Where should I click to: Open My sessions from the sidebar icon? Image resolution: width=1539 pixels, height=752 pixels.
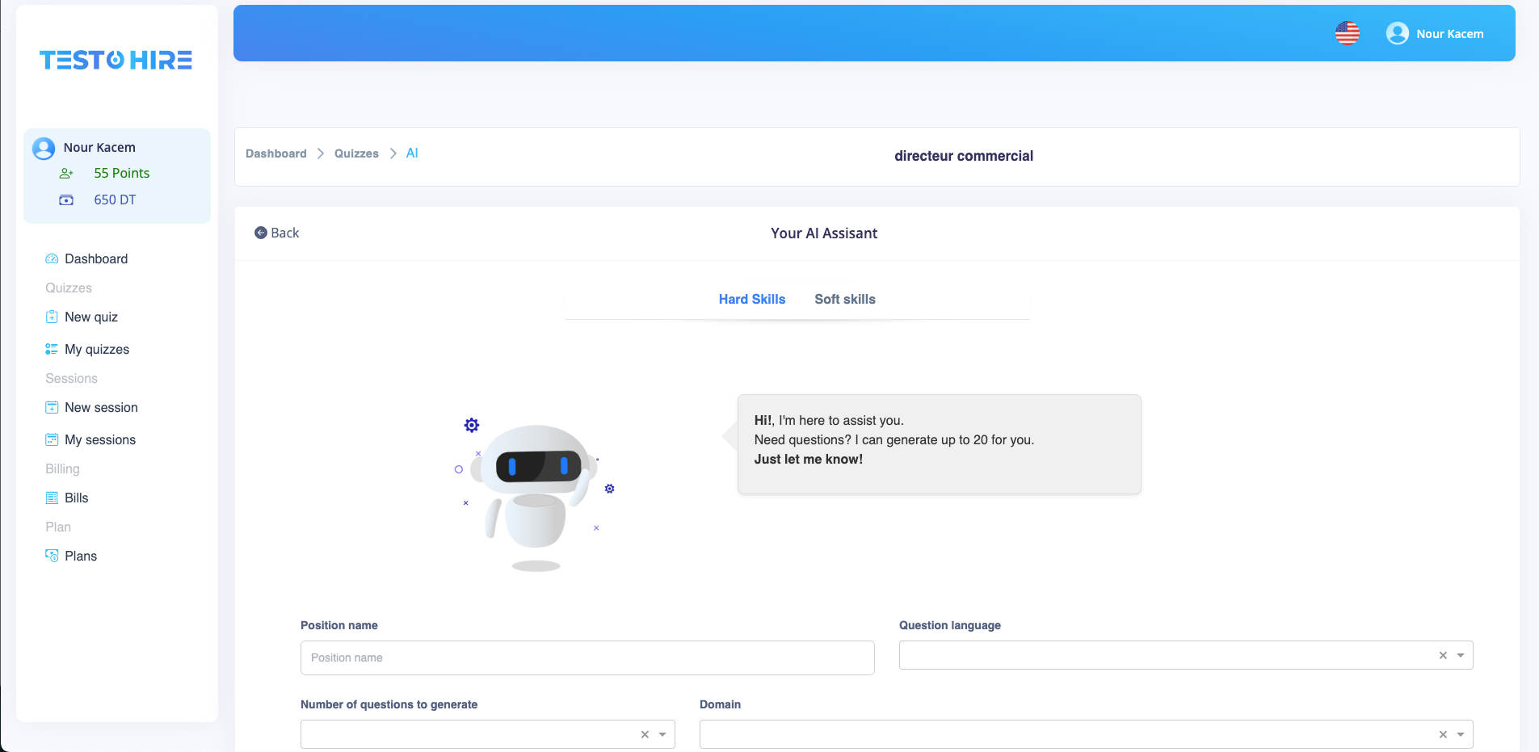52,439
